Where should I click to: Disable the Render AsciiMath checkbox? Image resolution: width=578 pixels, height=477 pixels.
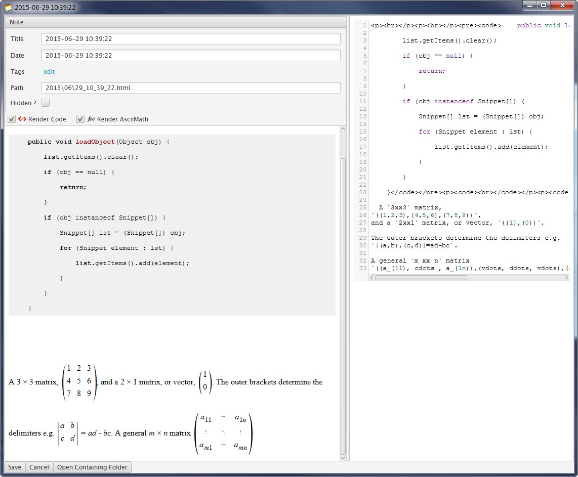pos(80,119)
